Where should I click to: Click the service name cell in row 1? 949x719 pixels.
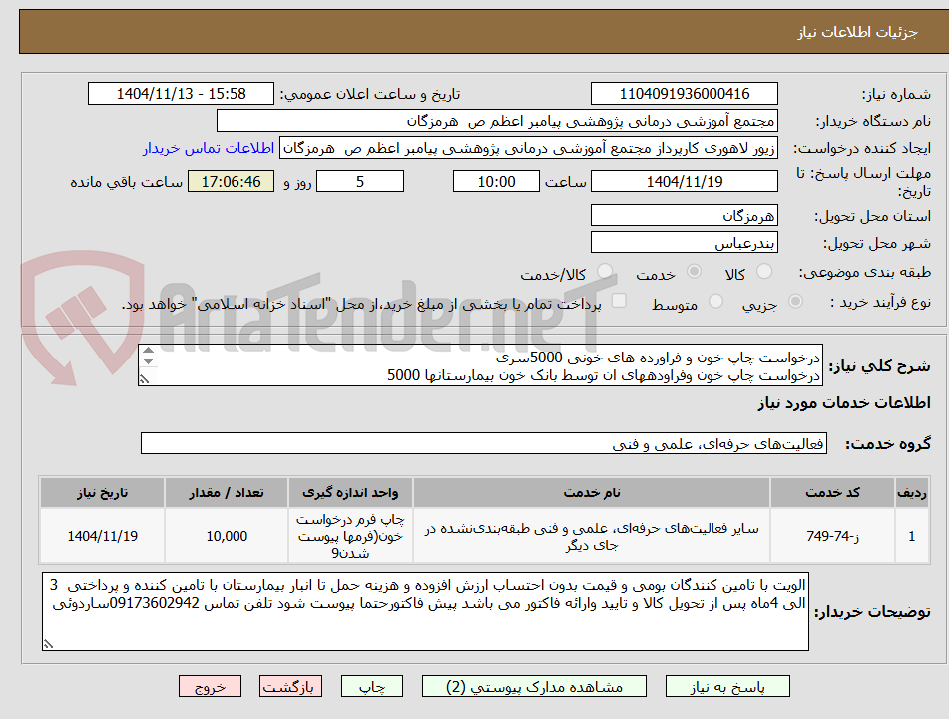[x=592, y=536]
